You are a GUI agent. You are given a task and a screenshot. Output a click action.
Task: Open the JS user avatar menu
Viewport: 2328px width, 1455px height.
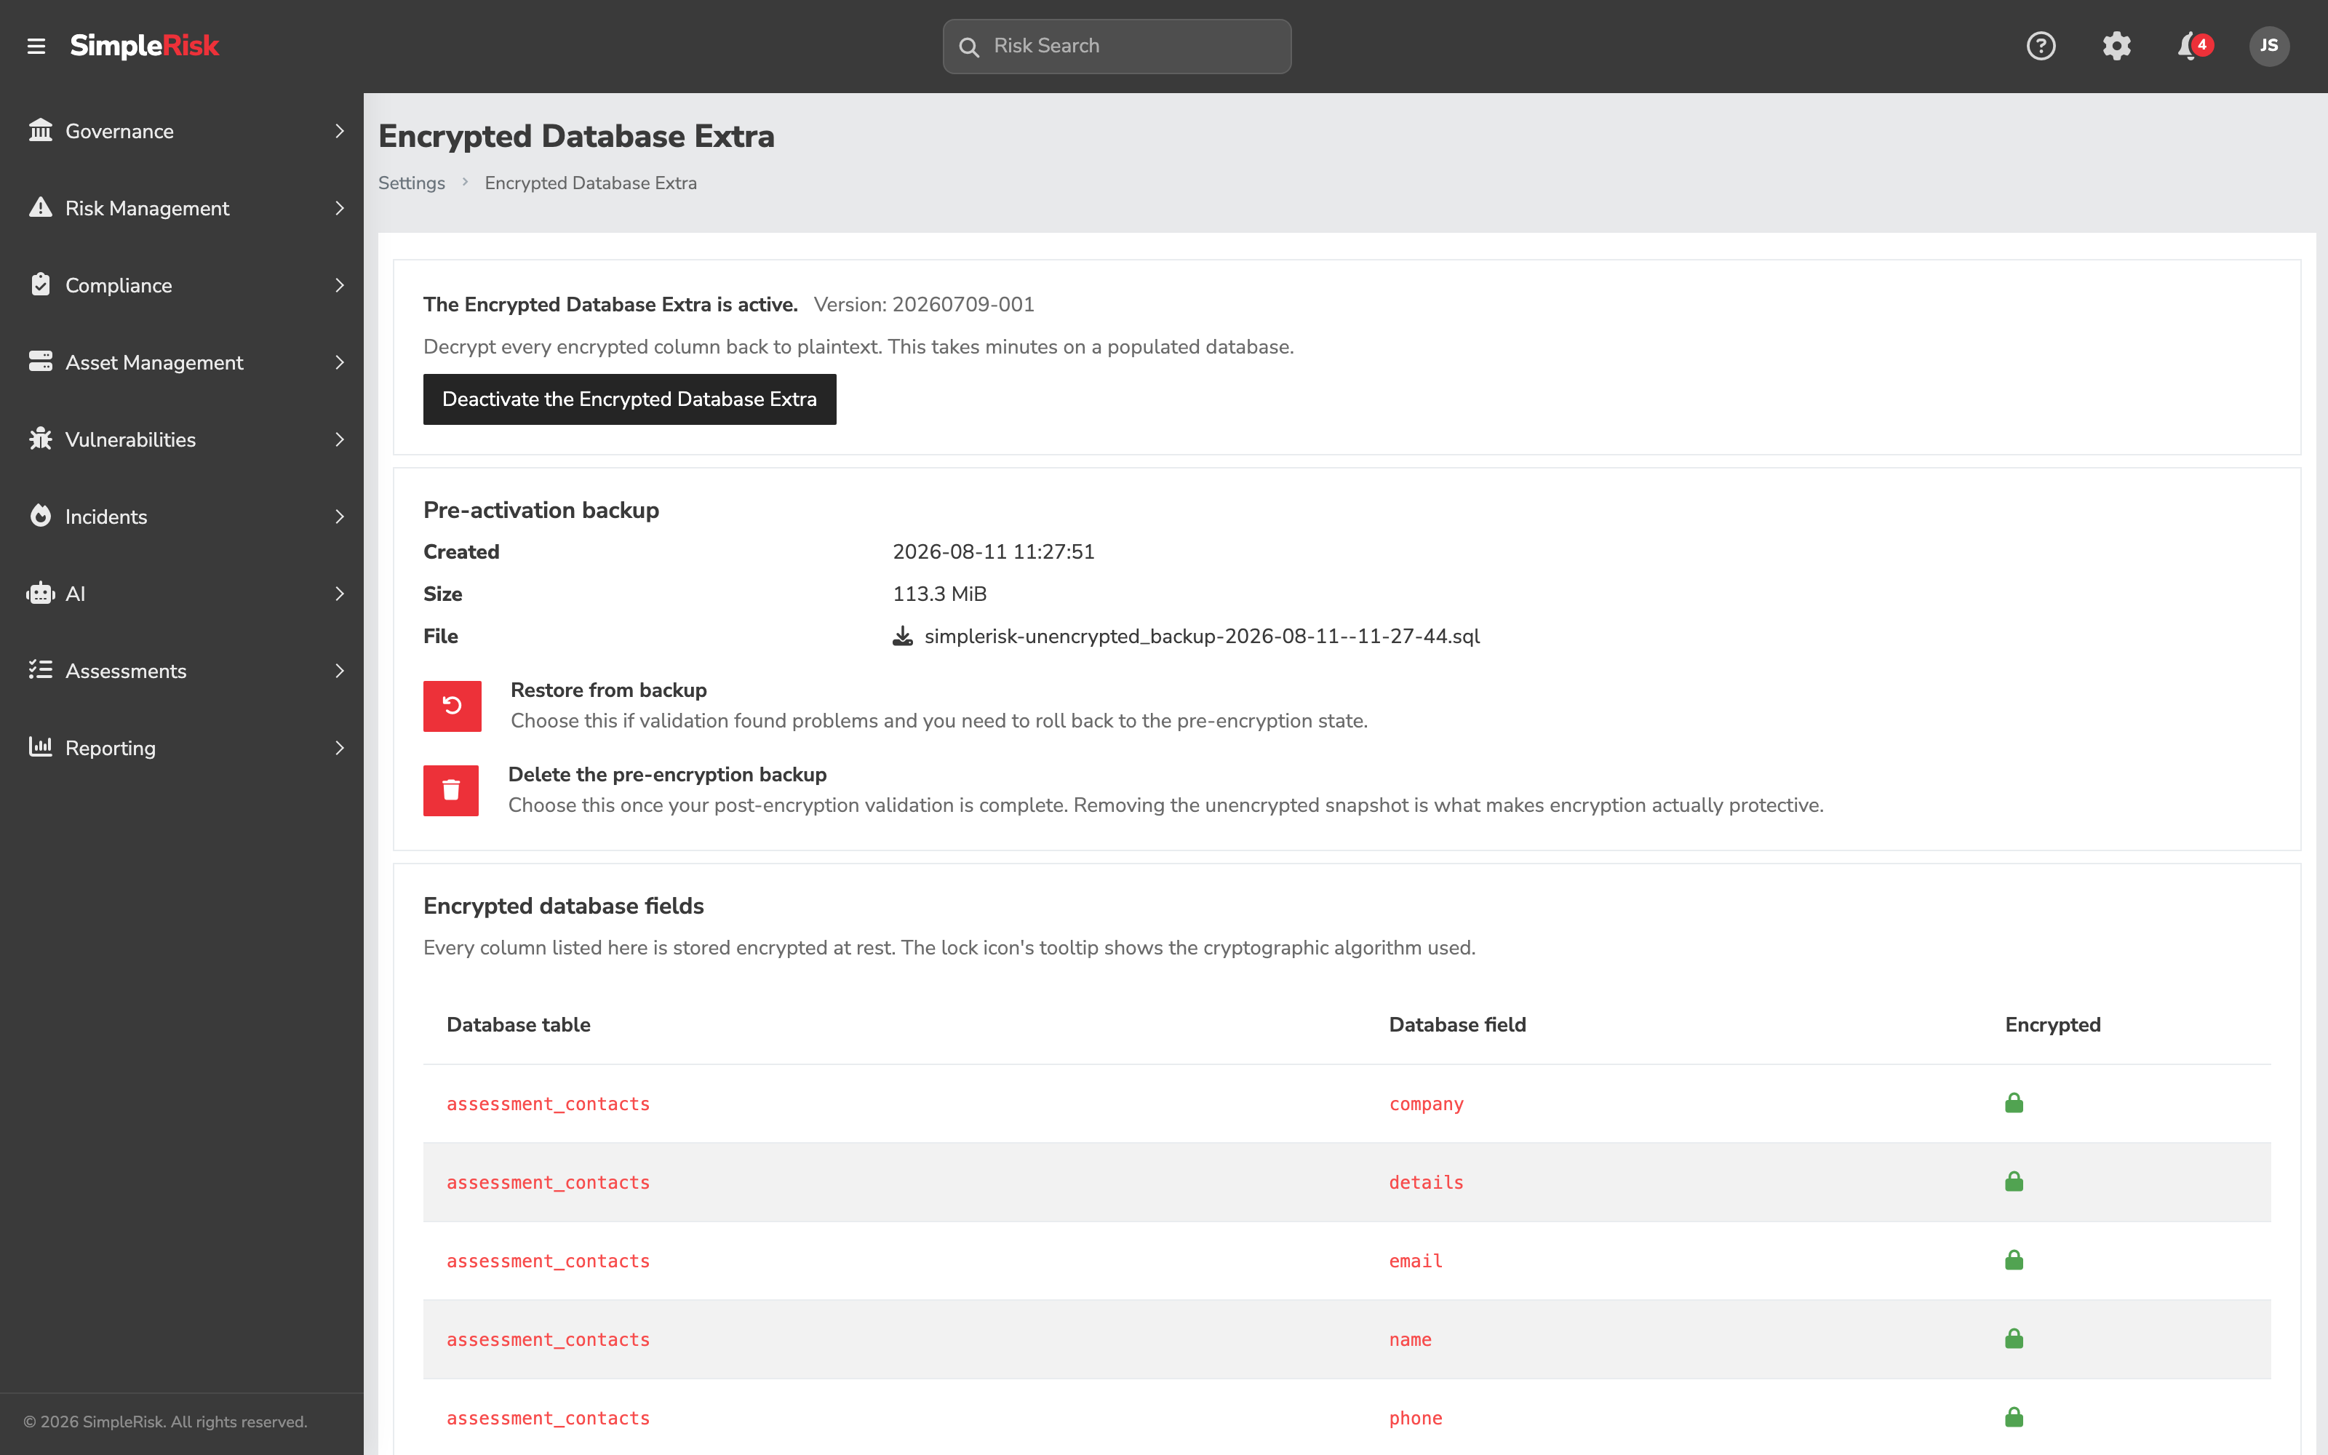[2269, 45]
